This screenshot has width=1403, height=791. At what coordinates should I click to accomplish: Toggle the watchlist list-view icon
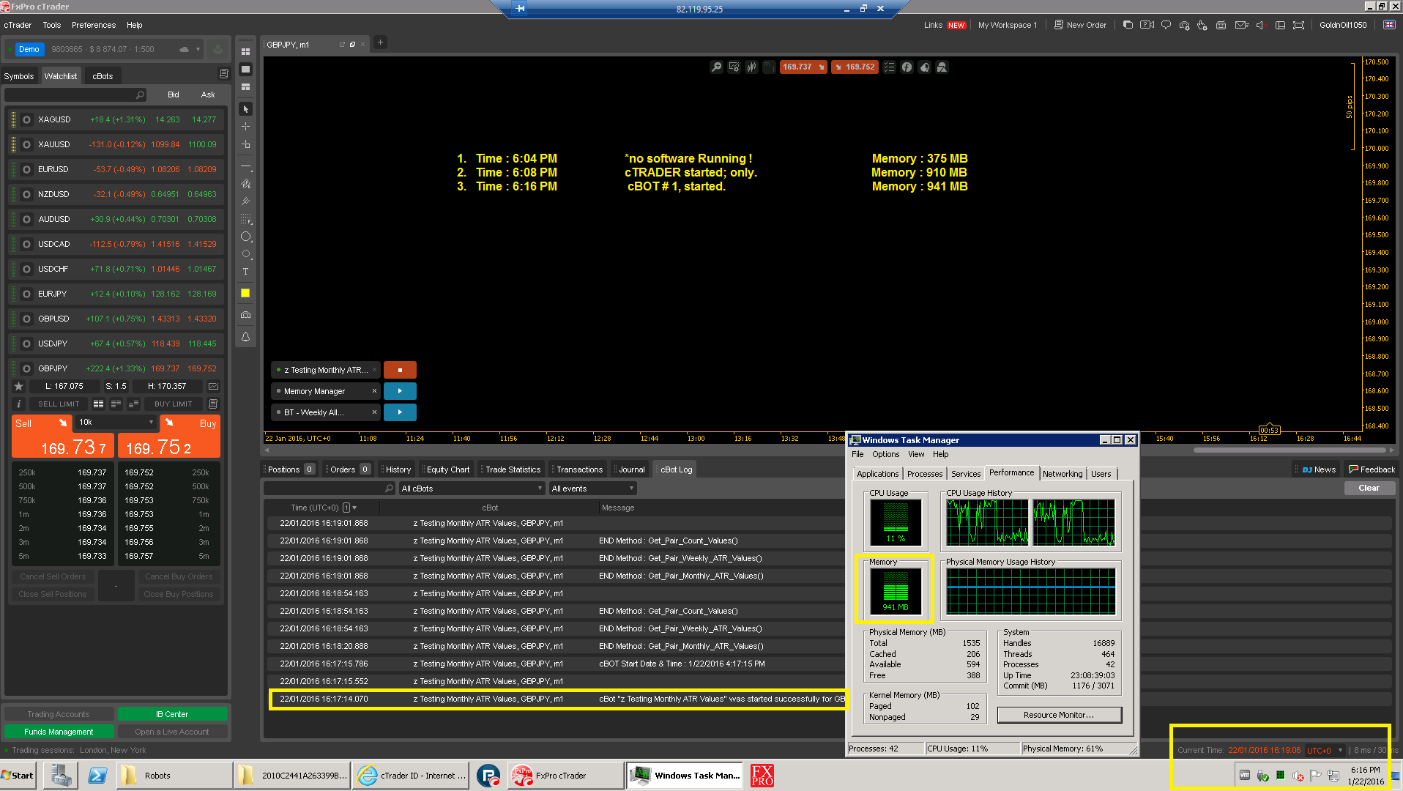[x=224, y=74]
